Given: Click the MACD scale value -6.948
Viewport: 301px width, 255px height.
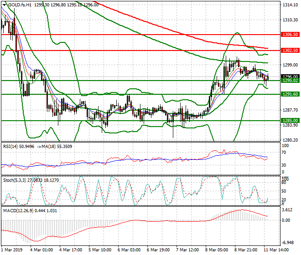Looking at the screenshot, I should 288,243.
